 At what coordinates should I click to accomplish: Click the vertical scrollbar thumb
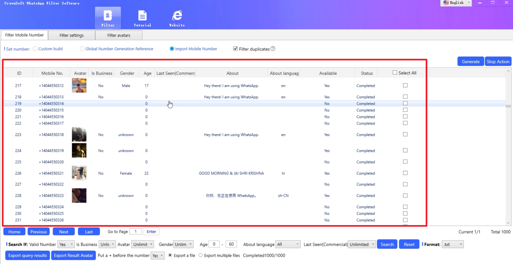pos(508,106)
